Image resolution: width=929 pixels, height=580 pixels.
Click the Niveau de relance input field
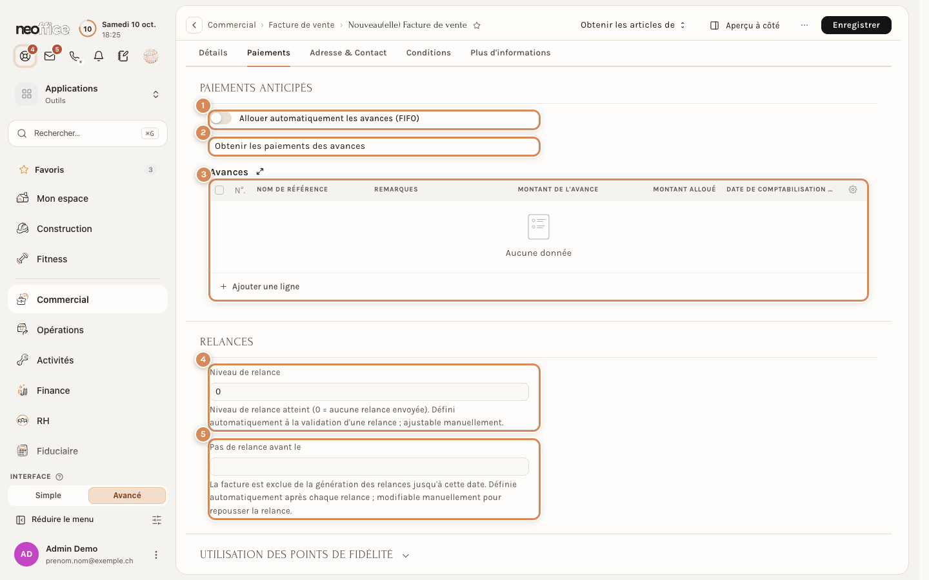[x=369, y=392]
